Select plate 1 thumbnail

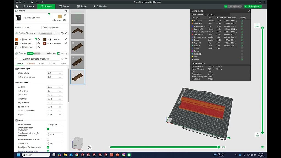pyautogui.click(x=78, y=32)
